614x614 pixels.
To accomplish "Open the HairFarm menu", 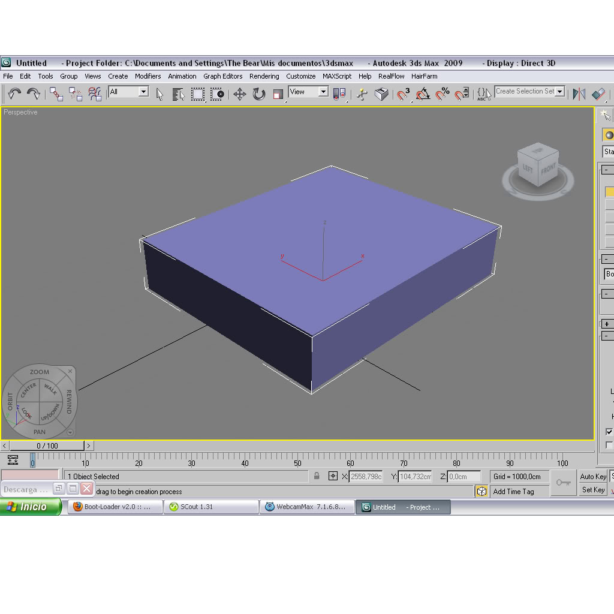I will pos(424,76).
